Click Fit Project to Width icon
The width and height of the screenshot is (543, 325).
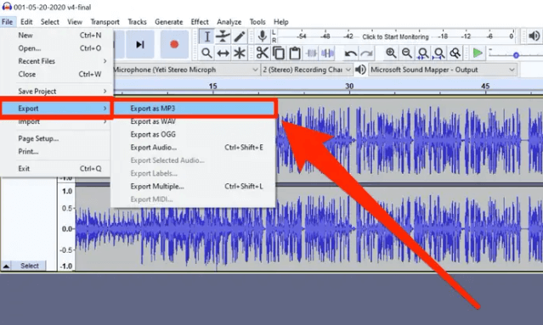(439, 53)
